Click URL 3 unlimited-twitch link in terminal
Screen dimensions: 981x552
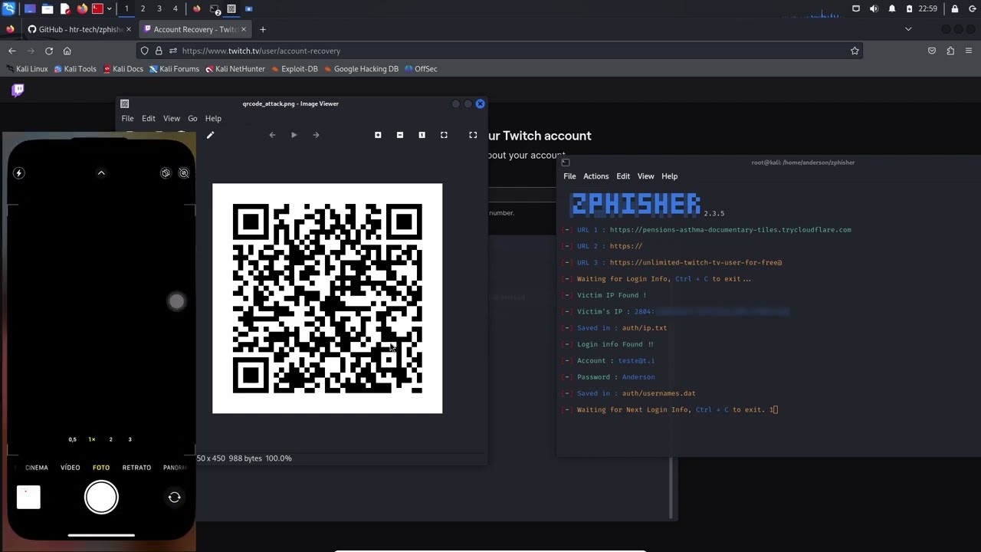696,263
